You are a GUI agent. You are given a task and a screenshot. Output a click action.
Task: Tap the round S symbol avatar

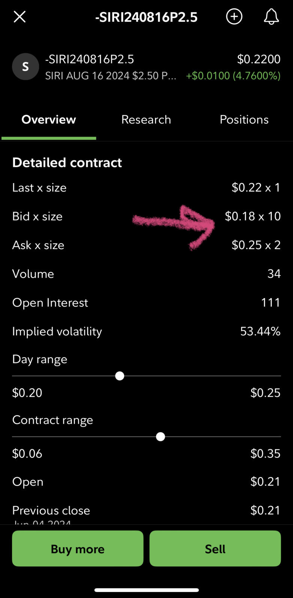coord(25,67)
